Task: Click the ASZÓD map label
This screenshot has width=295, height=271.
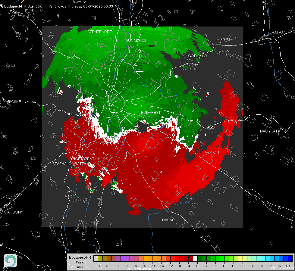Action: click(224, 39)
